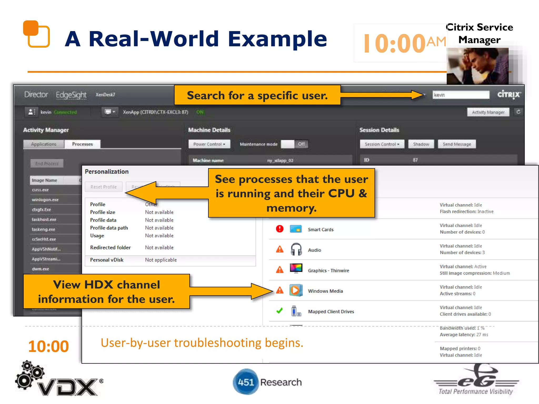Open the Power Control dropdown
This screenshot has height=404, width=539.
coord(209,144)
